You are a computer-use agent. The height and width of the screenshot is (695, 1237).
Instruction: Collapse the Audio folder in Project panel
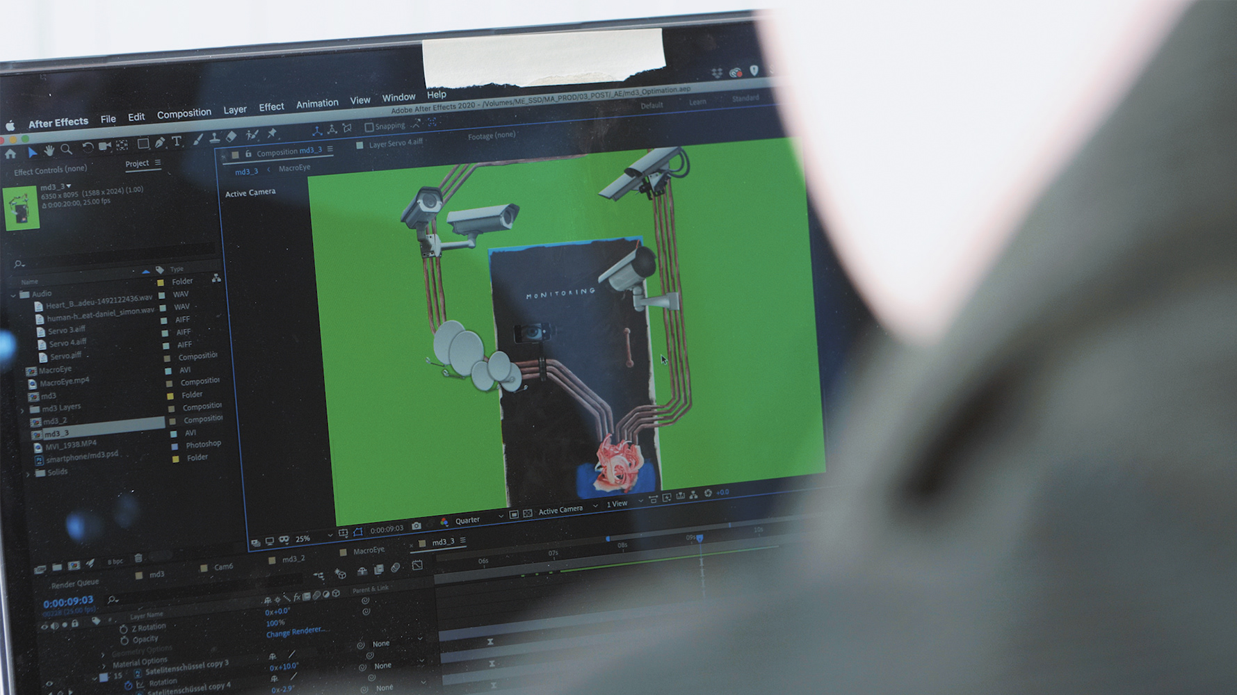[x=13, y=295]
